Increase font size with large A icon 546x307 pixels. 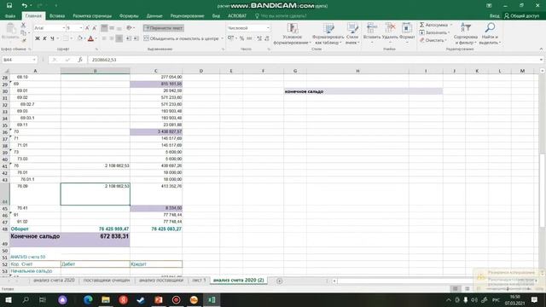coord(87,28)
